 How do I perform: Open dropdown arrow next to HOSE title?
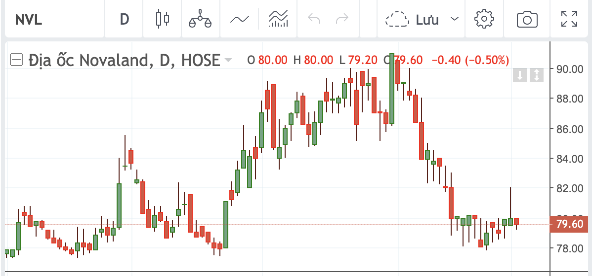228,60
